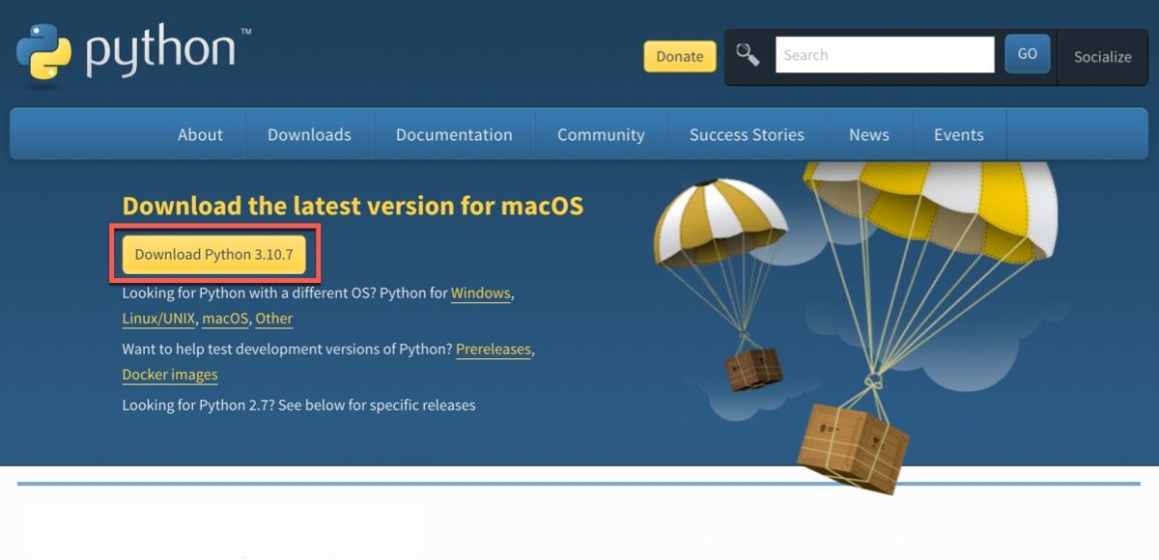Open the Downloads menu

point(309,134)
